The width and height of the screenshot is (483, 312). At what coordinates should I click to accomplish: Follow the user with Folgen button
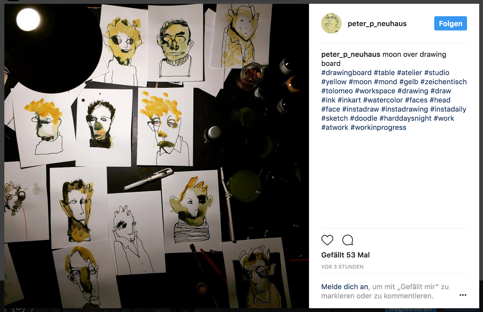pos(450,24)
